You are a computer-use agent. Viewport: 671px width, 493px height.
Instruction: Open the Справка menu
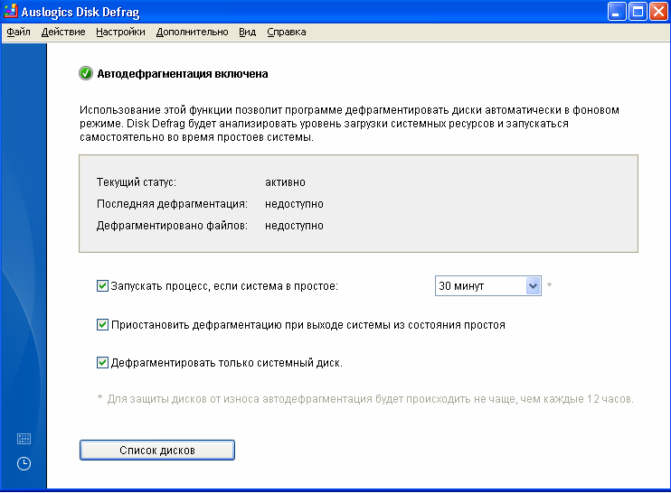pyautogui.click(x=286, y=32)
